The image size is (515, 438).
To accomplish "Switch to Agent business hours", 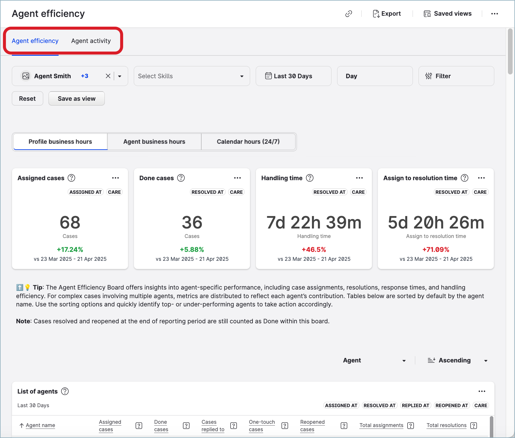I will [154, 142].
